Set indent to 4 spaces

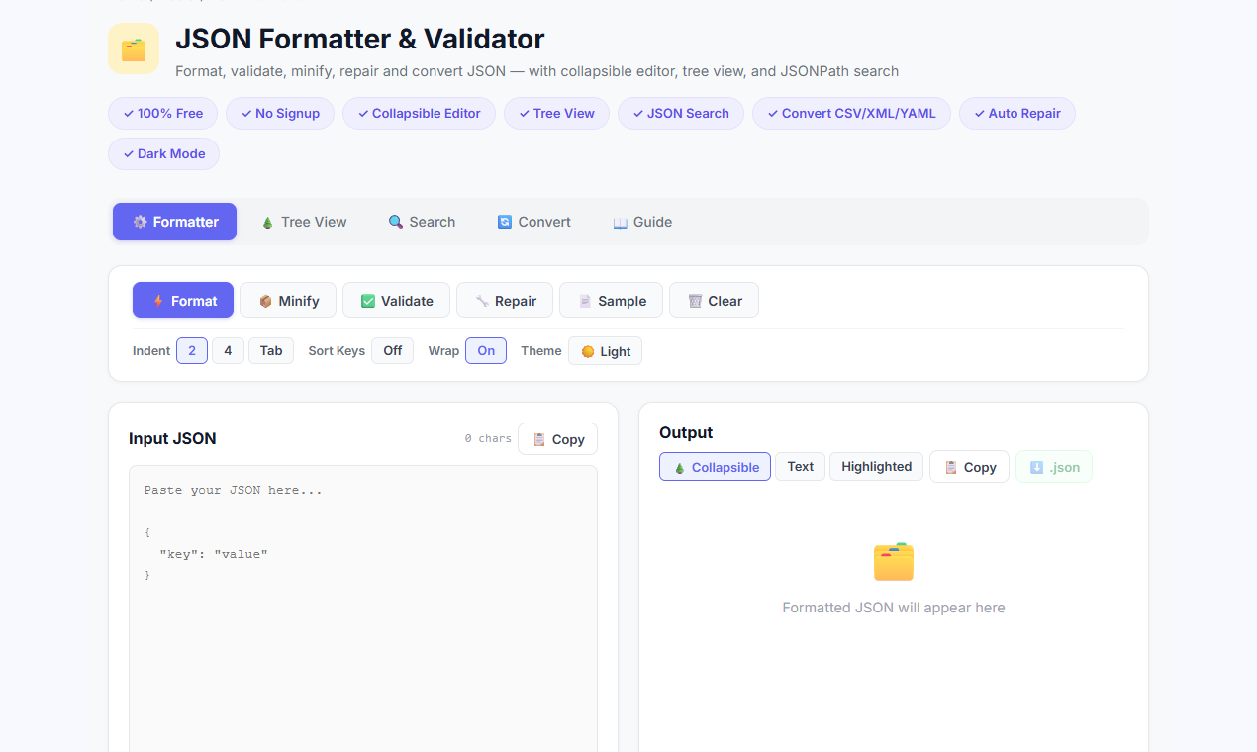click(x=228, y=350)
